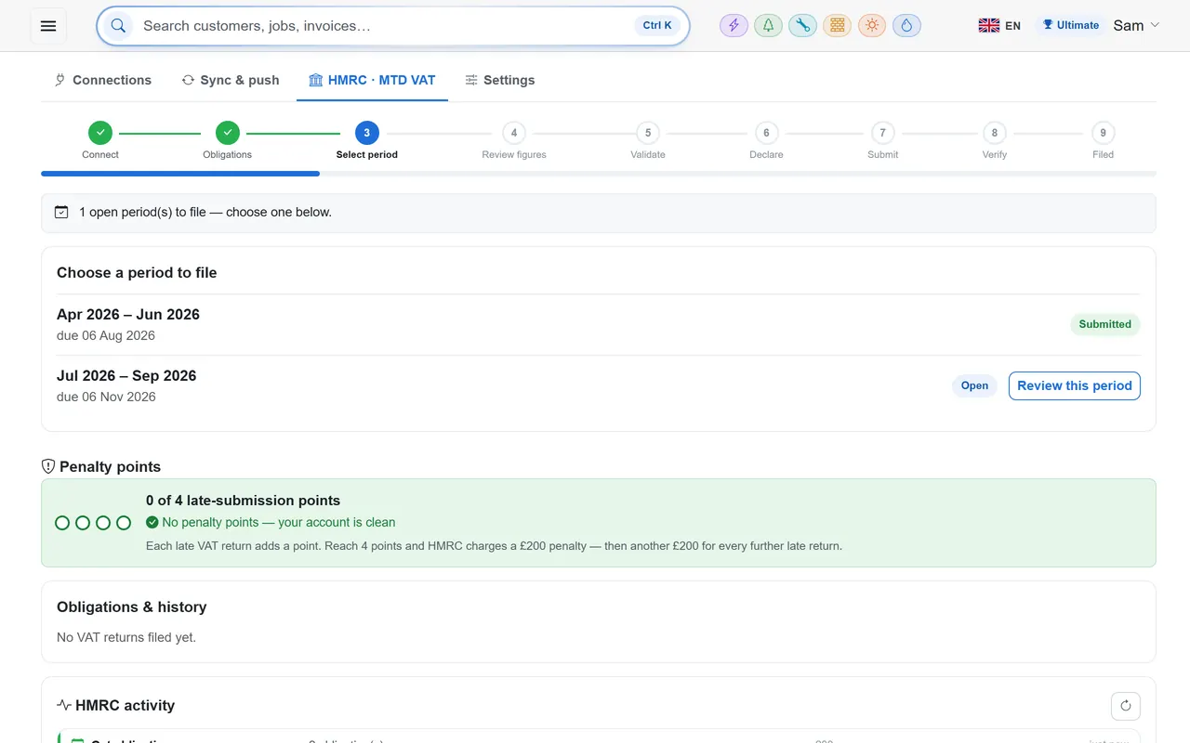This screenshot has width=1190, height=743.
Task: Click the pulse icon beside HMRC activity
Action: click(x=64, y=705)
